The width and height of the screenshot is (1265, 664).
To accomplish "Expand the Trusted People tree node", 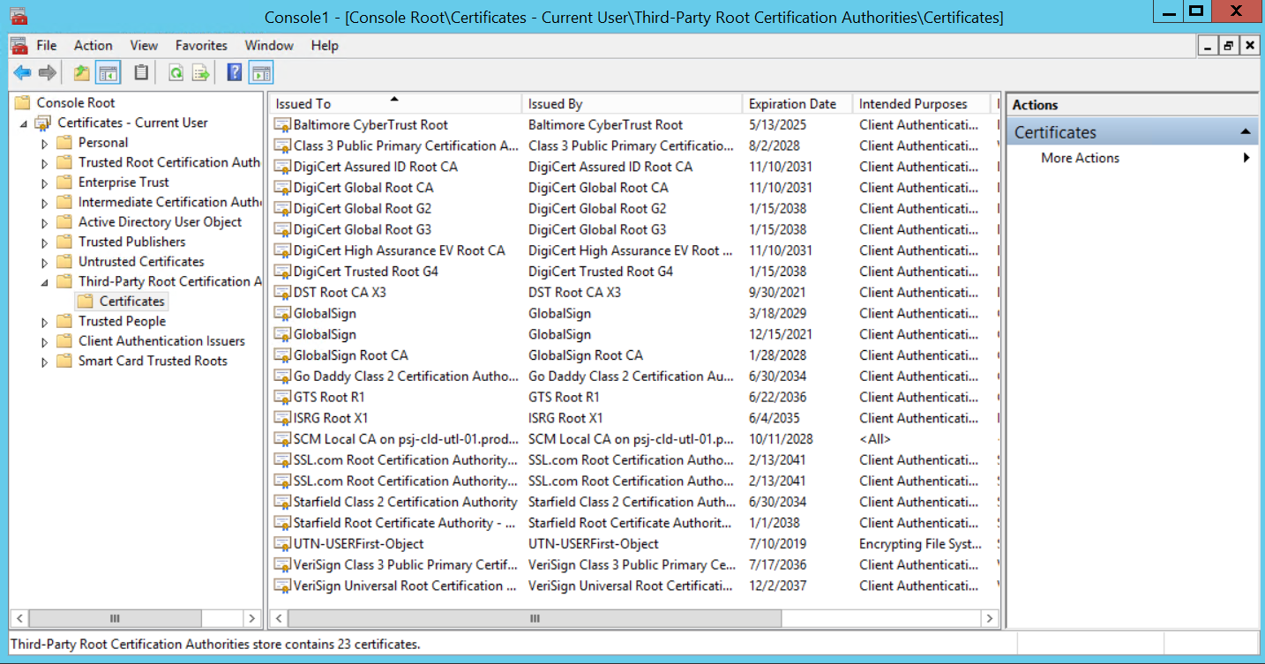I will tap(45, 322).
